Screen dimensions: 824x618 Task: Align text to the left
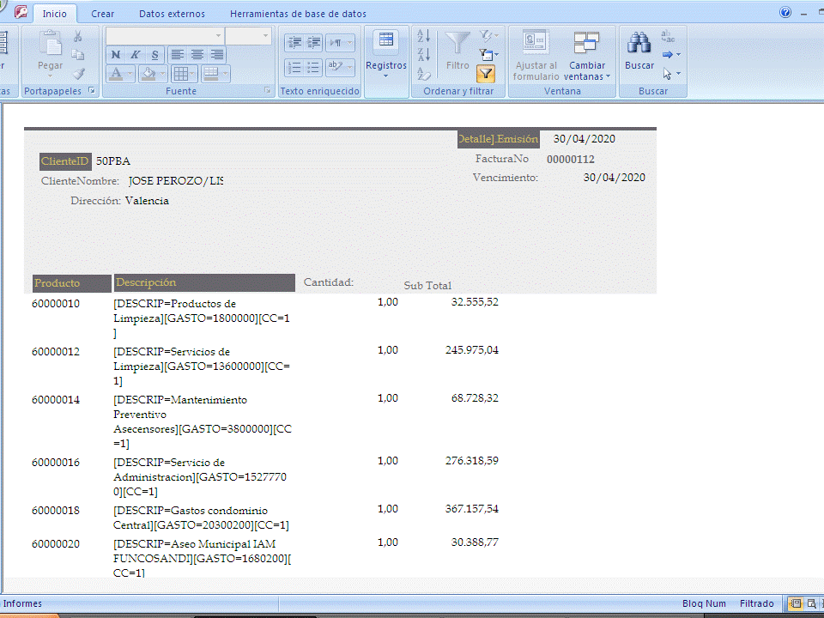178,55
